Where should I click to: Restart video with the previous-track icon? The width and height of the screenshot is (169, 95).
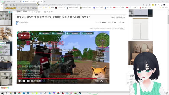click(24, 81)
